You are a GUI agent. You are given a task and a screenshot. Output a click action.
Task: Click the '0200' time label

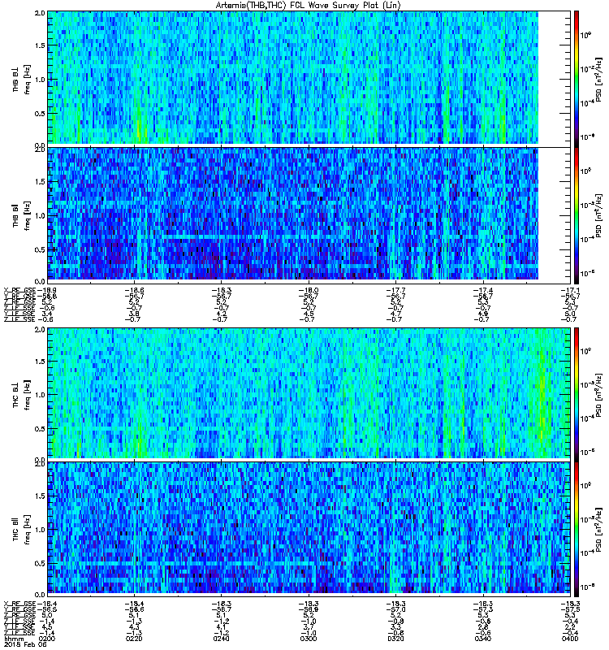point(46,639)
